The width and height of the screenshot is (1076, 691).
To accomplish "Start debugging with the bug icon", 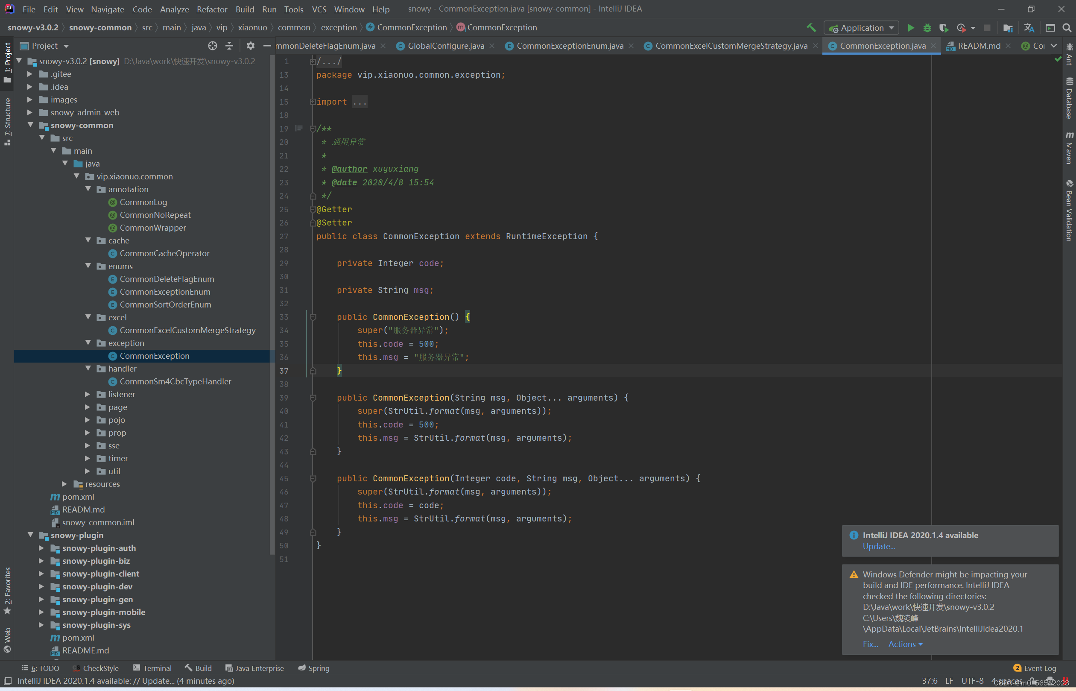I will [x=927, y=28].
